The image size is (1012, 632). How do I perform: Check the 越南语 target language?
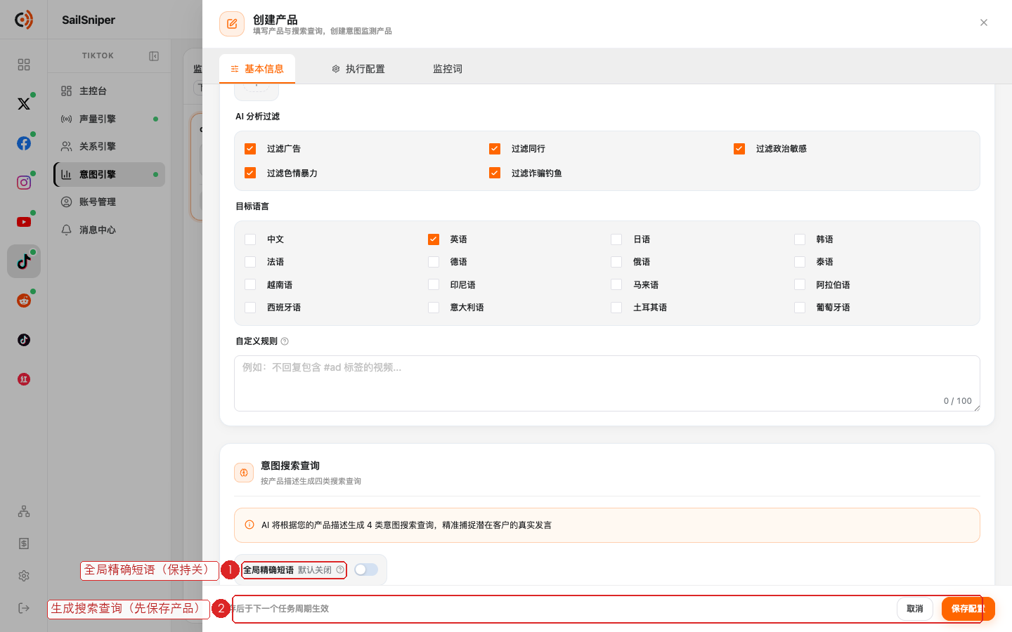(250, 285)
